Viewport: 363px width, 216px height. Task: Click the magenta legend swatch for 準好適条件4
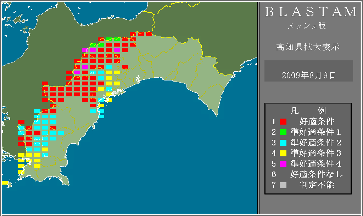283,164
